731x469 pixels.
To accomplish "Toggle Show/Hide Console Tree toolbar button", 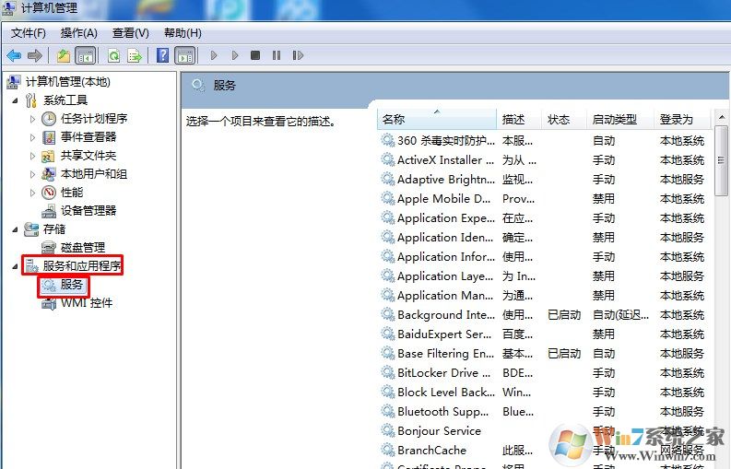I will pos(85,55).
